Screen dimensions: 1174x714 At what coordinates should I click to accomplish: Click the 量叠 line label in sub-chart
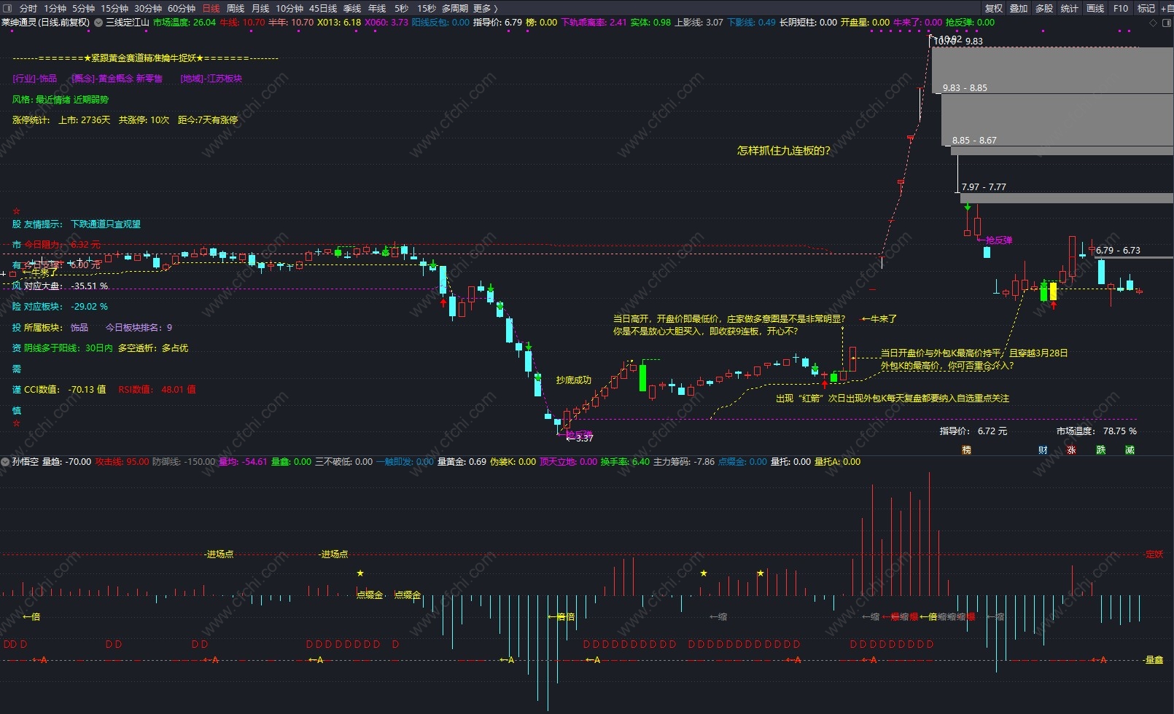(x=1154, y=660)
